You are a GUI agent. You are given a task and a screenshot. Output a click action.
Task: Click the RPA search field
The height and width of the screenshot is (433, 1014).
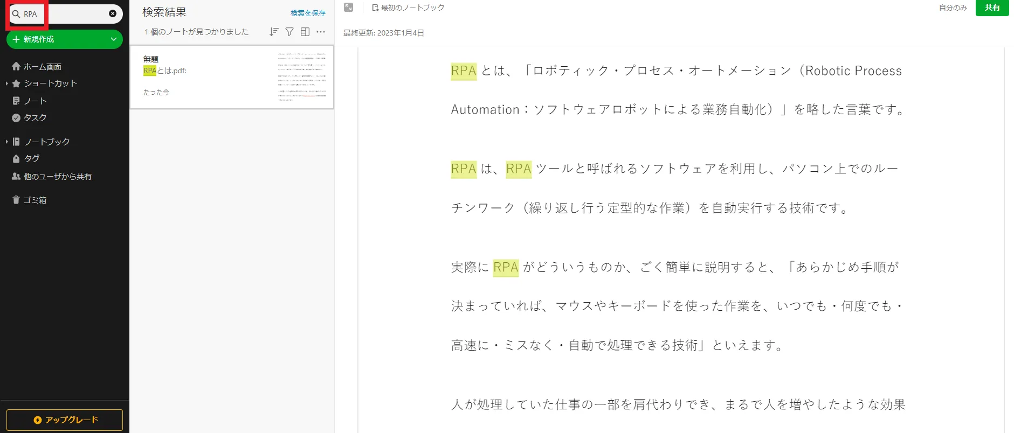click(66, 14)
